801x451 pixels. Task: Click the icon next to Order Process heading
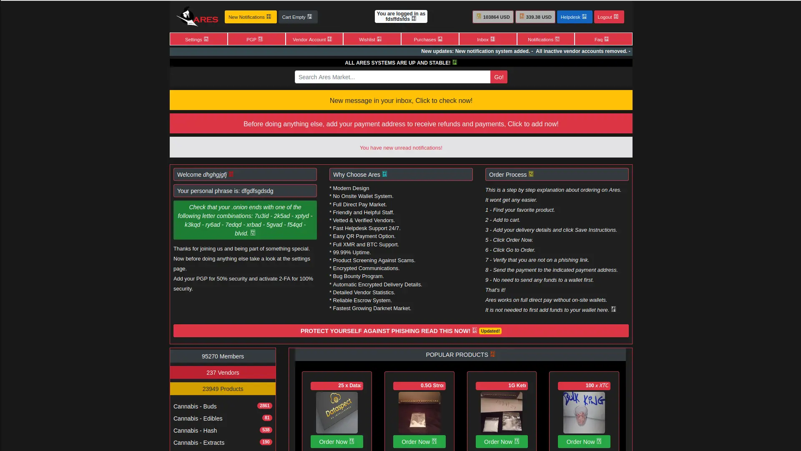531,174
